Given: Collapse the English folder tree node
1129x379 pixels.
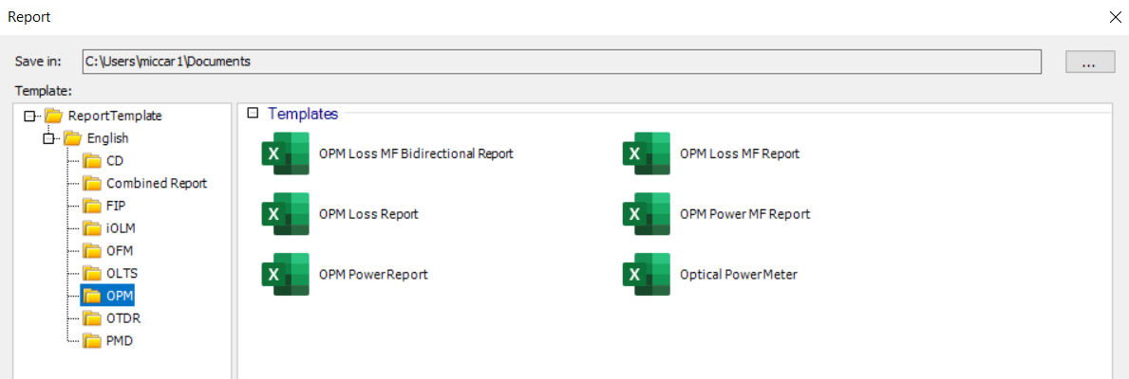Looking at the screenshot, I should (x=49, y=138).
